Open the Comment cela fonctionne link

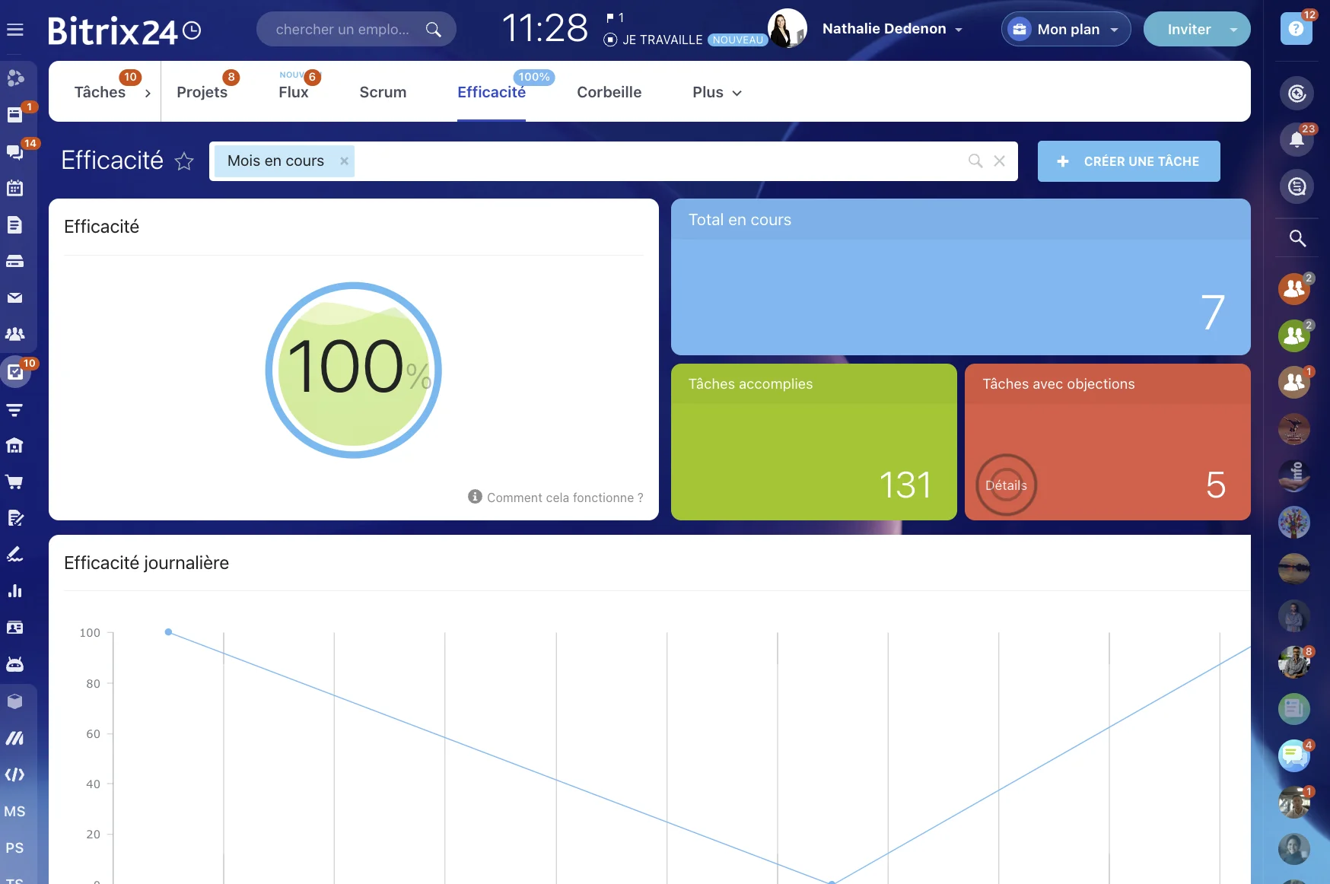(x=564, y=498)
